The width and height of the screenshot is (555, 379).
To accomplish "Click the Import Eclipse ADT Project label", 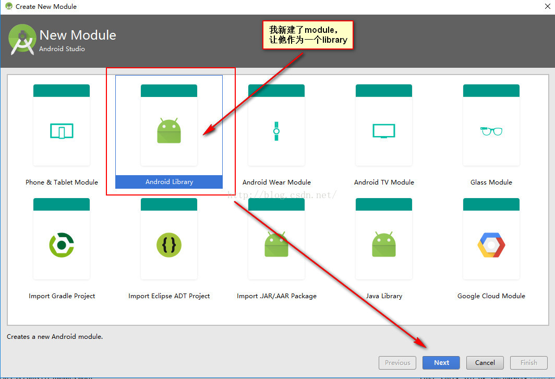I will 169,296.
